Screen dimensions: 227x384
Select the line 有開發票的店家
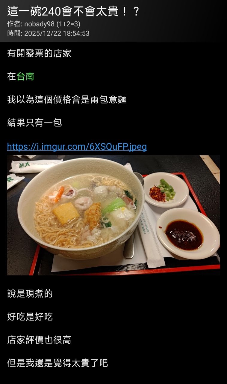(x=39, y=53)
